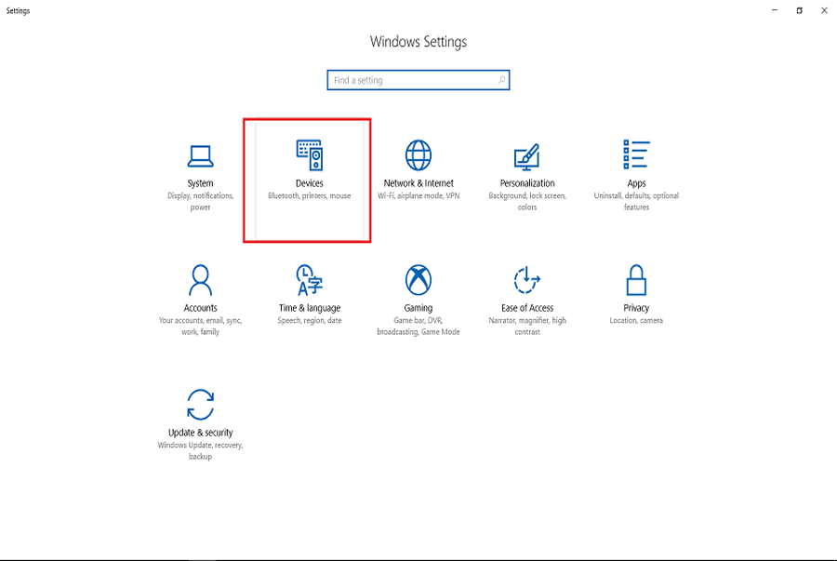The image size is (837, 561).
Task: Click the Personalization label
Action: 527,183
